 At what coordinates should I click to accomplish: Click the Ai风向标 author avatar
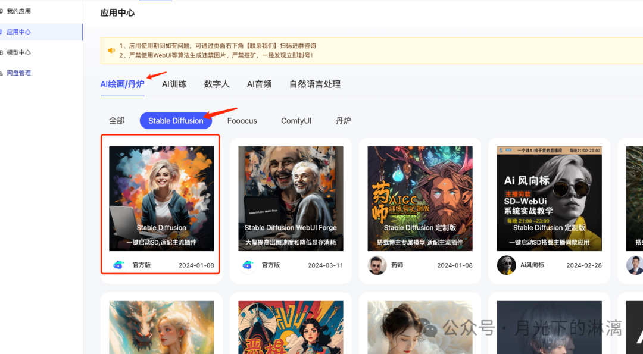point(506,265)
